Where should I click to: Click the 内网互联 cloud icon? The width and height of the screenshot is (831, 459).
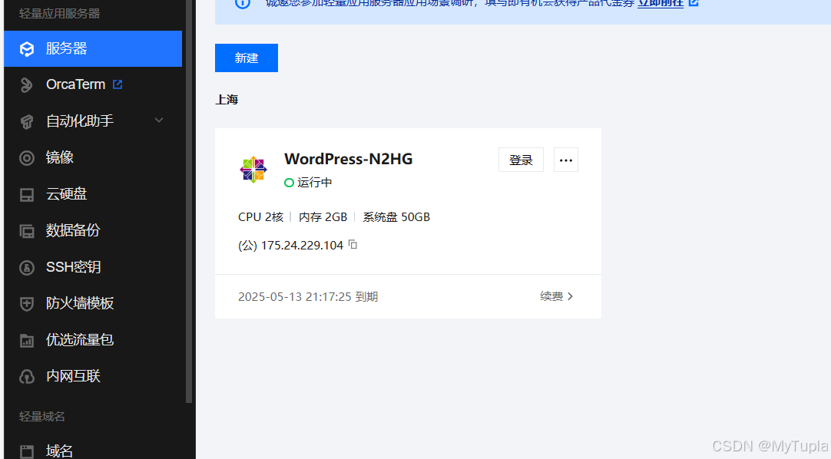point(27,376)
